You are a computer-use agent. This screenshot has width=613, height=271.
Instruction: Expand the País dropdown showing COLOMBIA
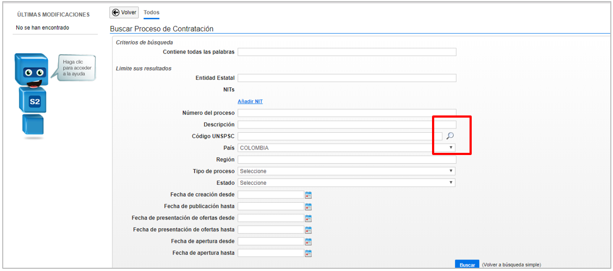point(346,148)
